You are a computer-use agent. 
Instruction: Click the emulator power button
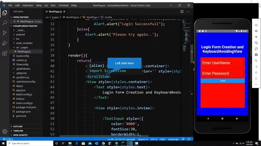[x=256, y=25]
